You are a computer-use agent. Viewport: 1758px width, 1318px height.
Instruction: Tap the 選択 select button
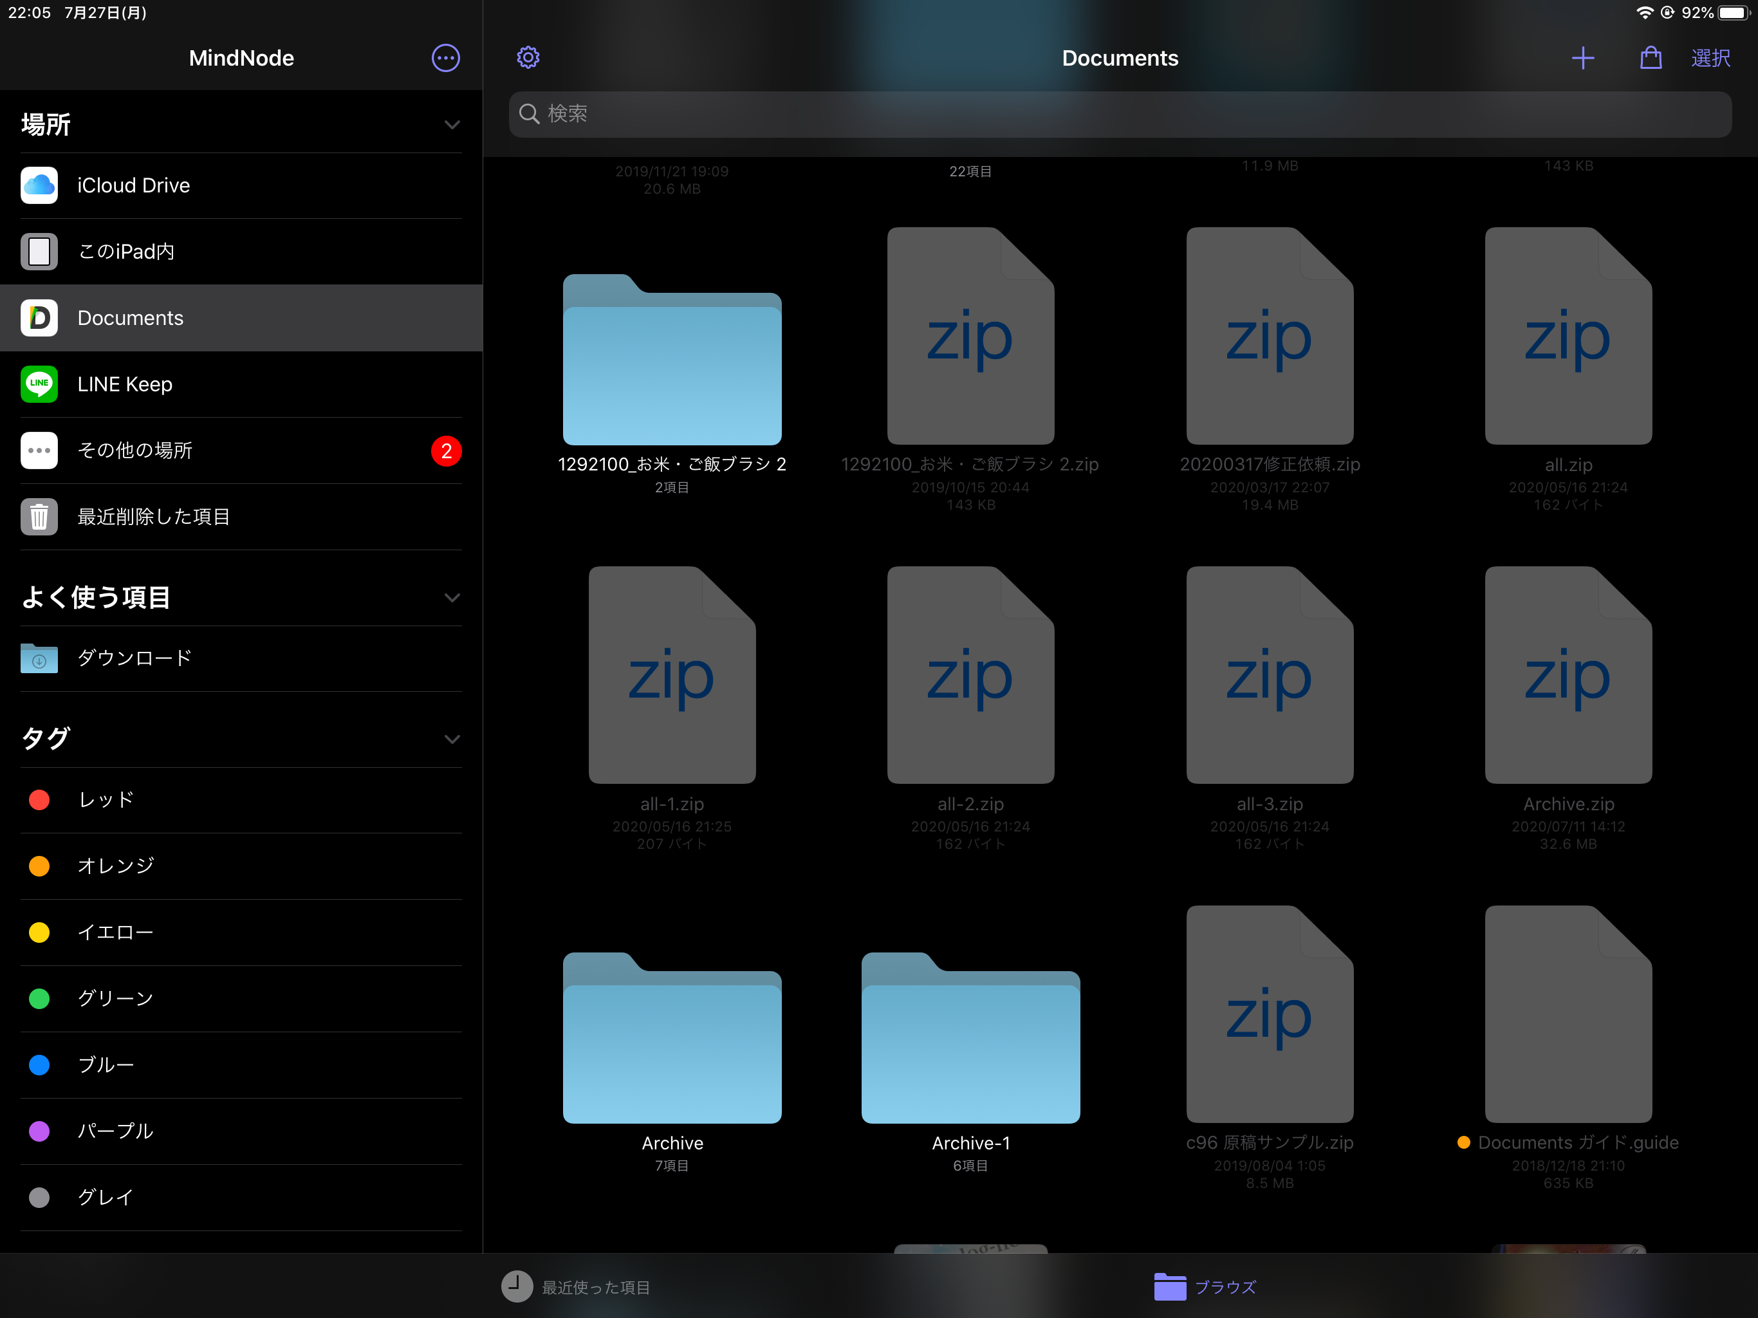click(x=1710, y=58)
